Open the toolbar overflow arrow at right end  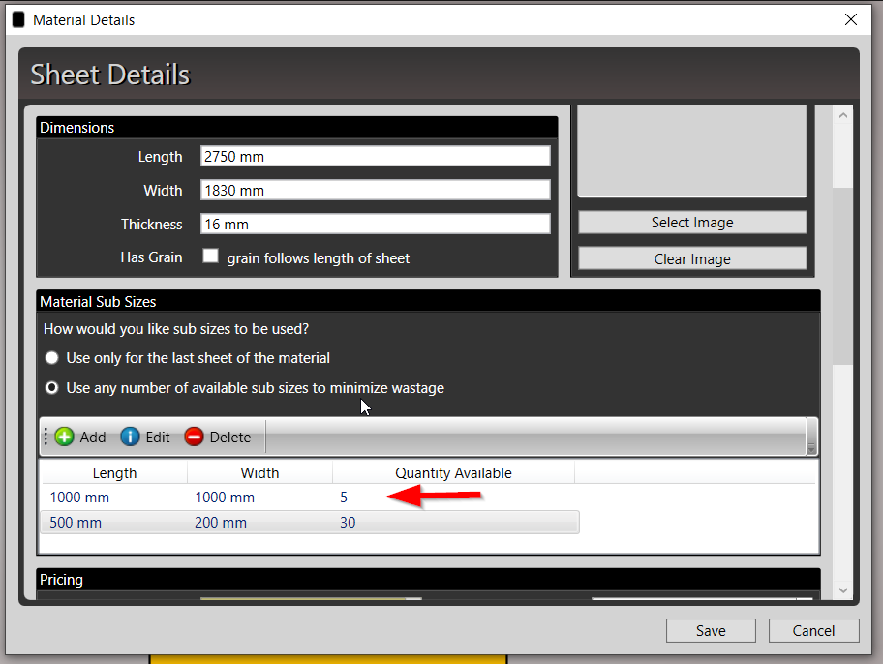(x=811, y=438)
